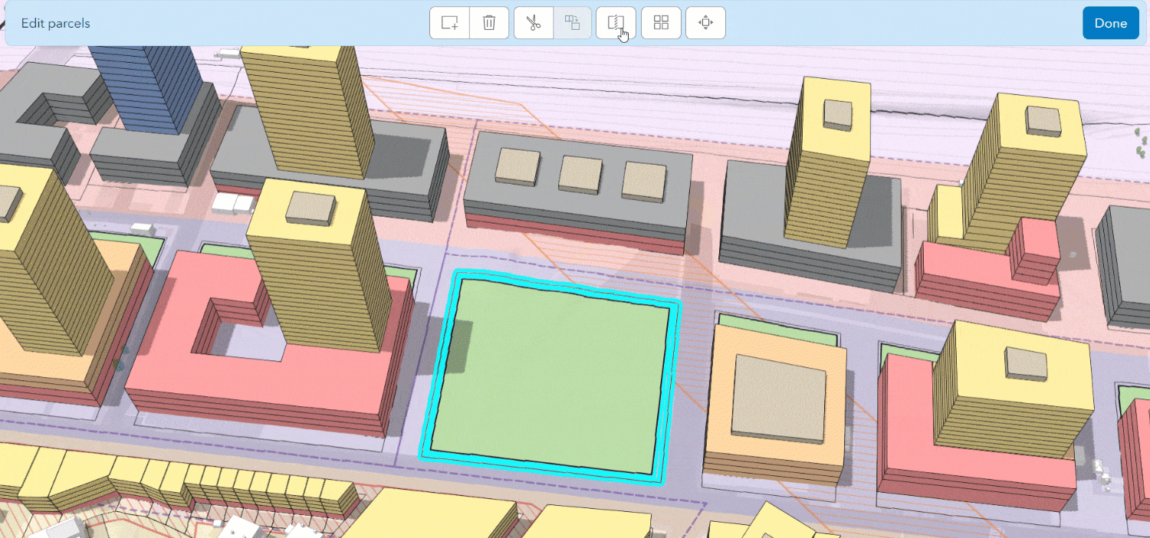Open the four-square grid subdivide tool
1150x538 pixels.
[x=661, y=23]
